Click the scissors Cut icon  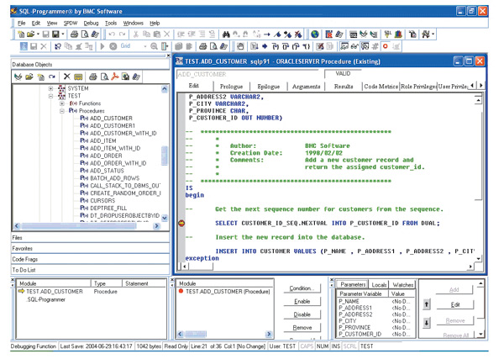point(136,34)
